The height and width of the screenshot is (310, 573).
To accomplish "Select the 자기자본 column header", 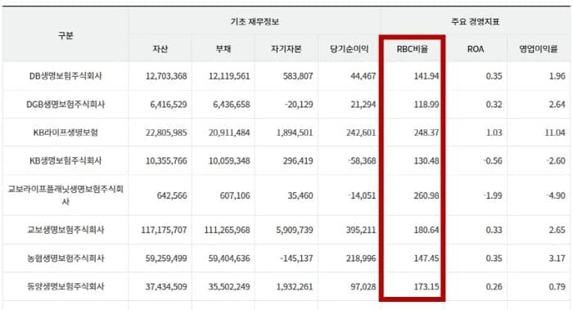I will [x=286, y=49].
